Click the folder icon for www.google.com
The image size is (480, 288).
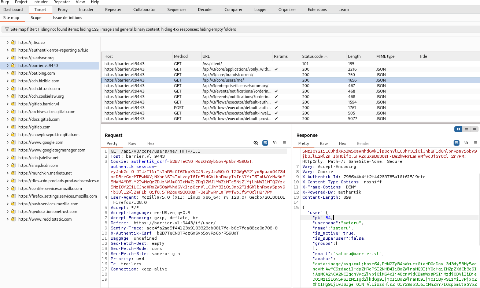tap(13, 142)
